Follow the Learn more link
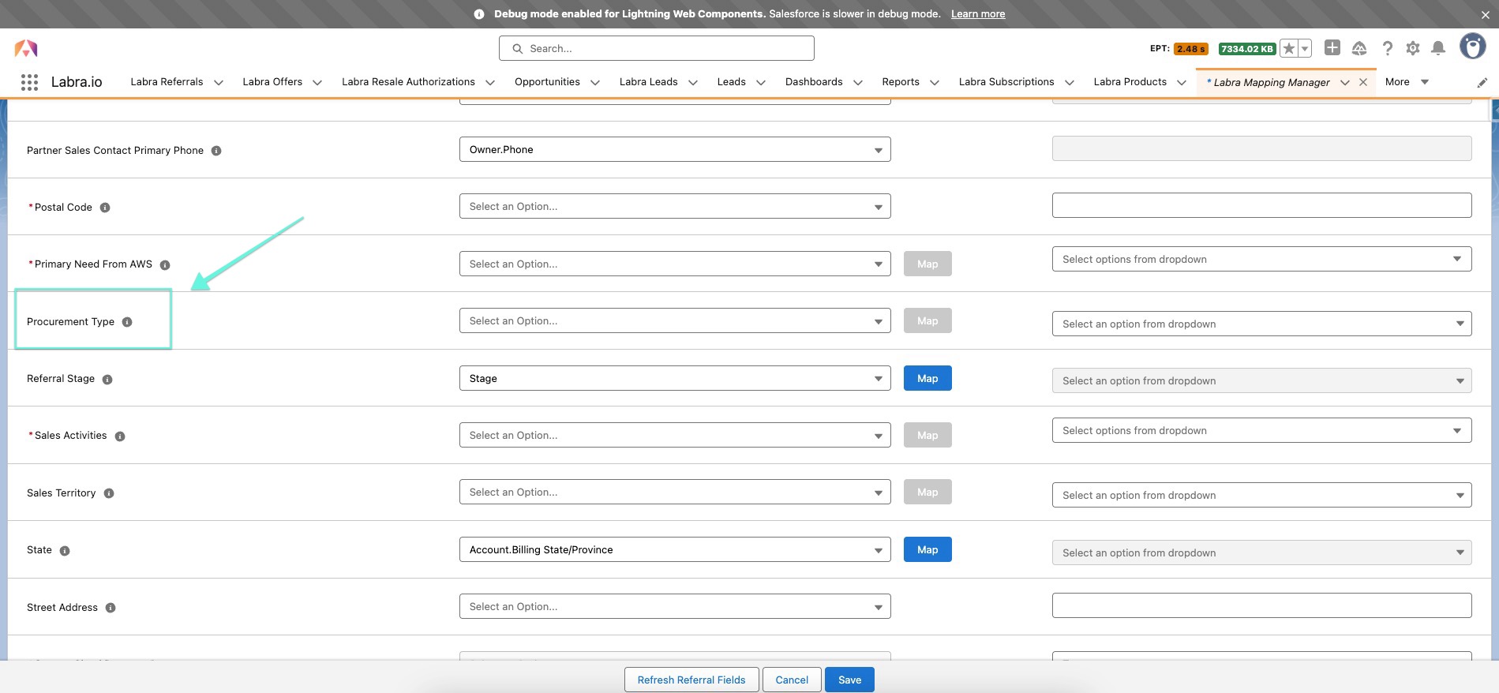This screenshot has height=693, width=1499. tap(978, 14)
